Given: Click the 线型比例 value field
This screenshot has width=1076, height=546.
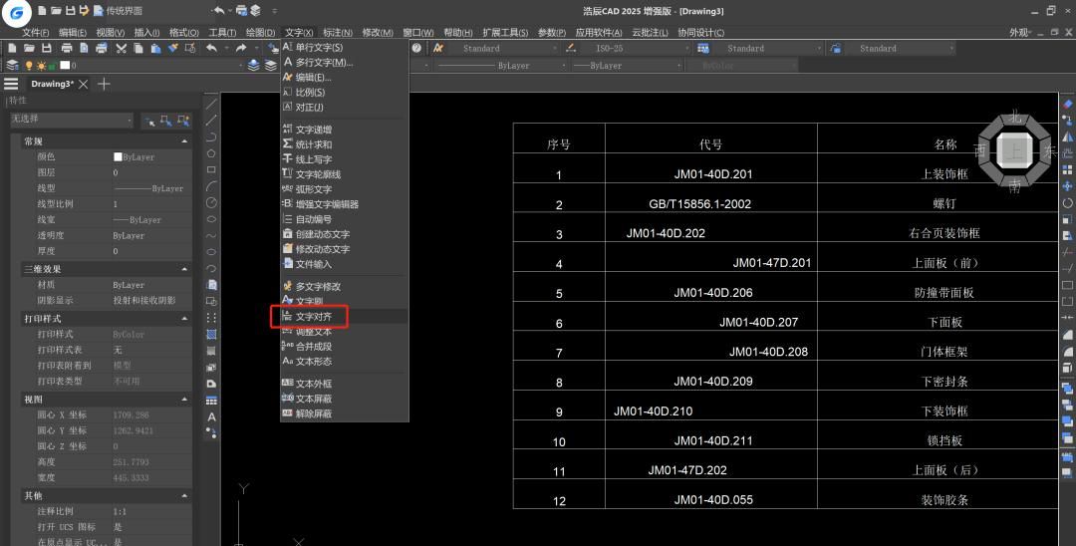Looking at the screenshot, I should [x=151, y=203].
